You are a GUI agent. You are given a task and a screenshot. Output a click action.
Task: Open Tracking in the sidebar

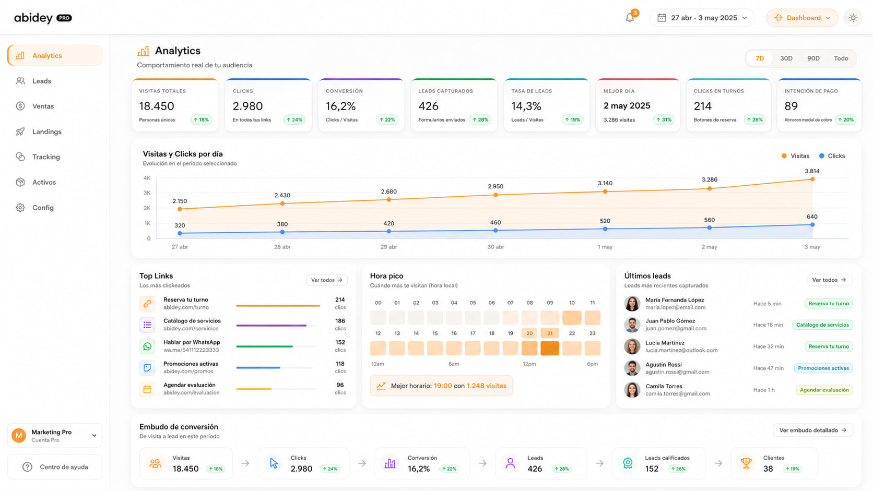55,157
